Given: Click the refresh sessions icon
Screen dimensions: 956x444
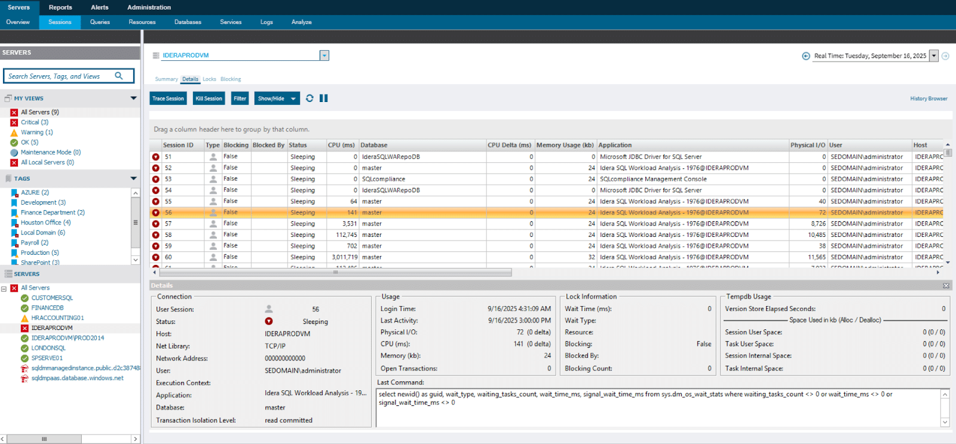Looking at the screenshot, I should pyautogui.click(x=310, y=98).
